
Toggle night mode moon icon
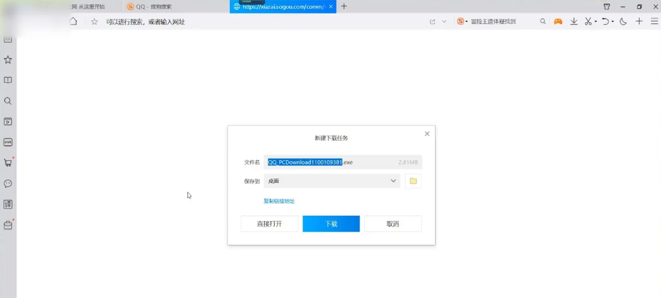tap(623, 22)
